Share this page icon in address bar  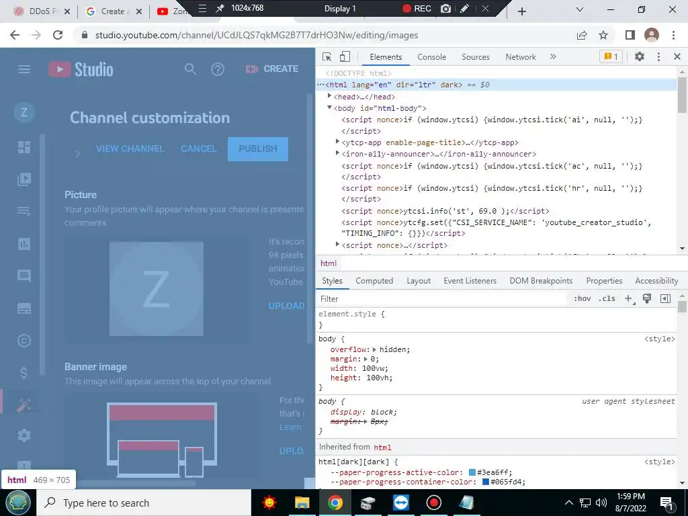click(582, 35)
